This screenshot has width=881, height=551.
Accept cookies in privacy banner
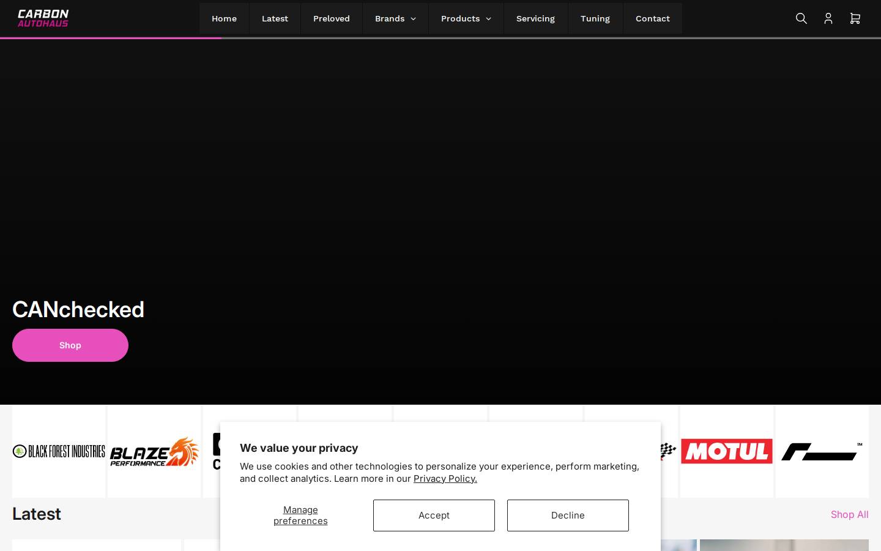[x=434, y=515]
